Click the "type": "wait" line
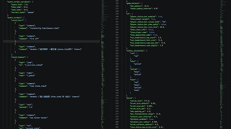Viewport: 231px width, 129px height. (x=26, y=105)
